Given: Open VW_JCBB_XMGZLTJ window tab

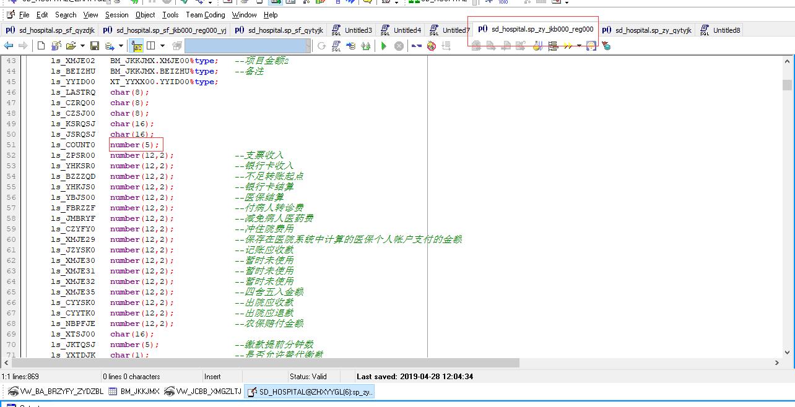Looking at the screenshot, I should pos(202,392).
